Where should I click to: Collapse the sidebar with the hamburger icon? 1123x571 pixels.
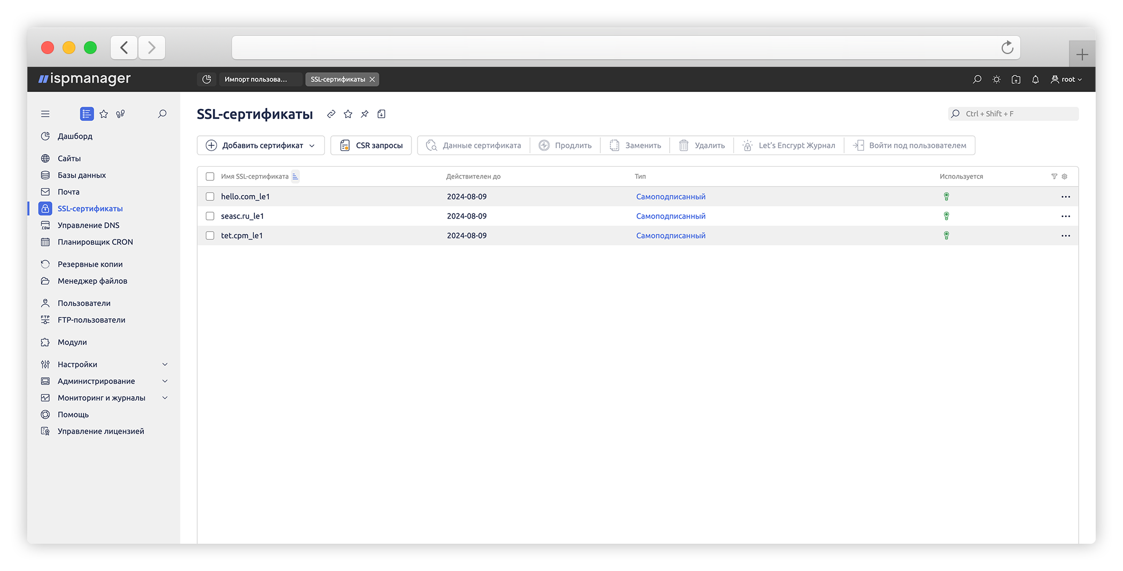tap(45, 114)
